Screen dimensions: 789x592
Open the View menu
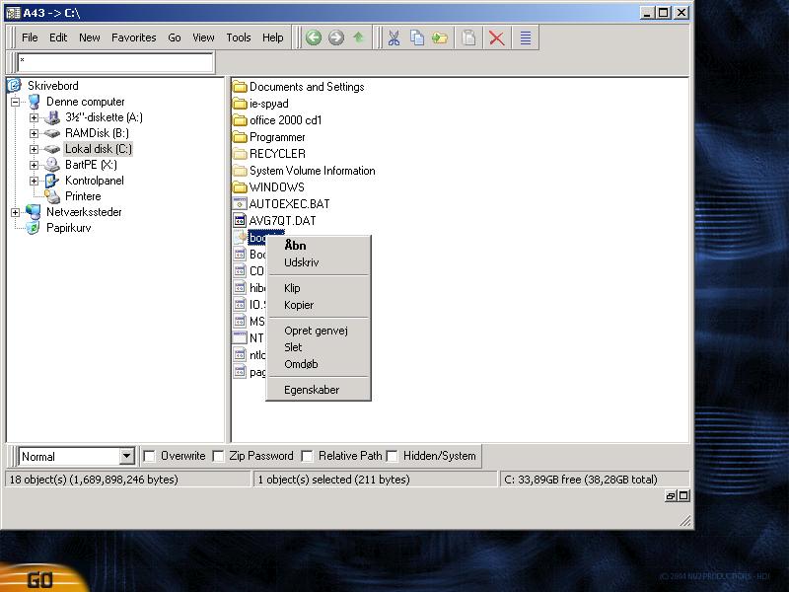coord(203,37)
